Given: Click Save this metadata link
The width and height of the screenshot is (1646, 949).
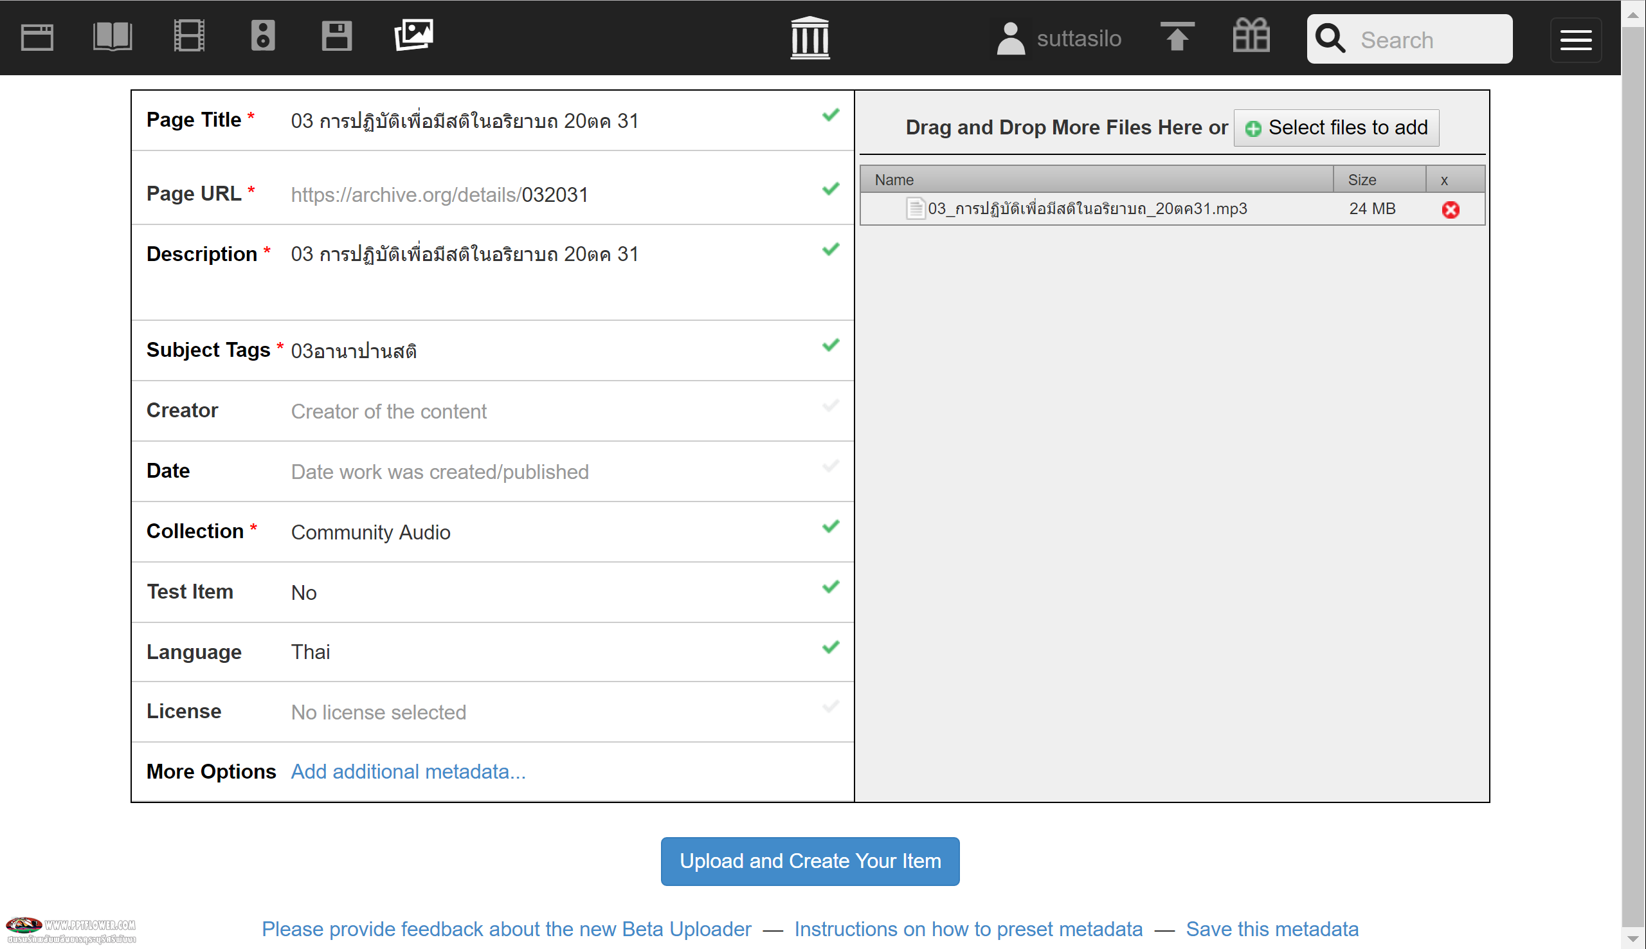Looking at the screenshot, I should coord(1272,930).
